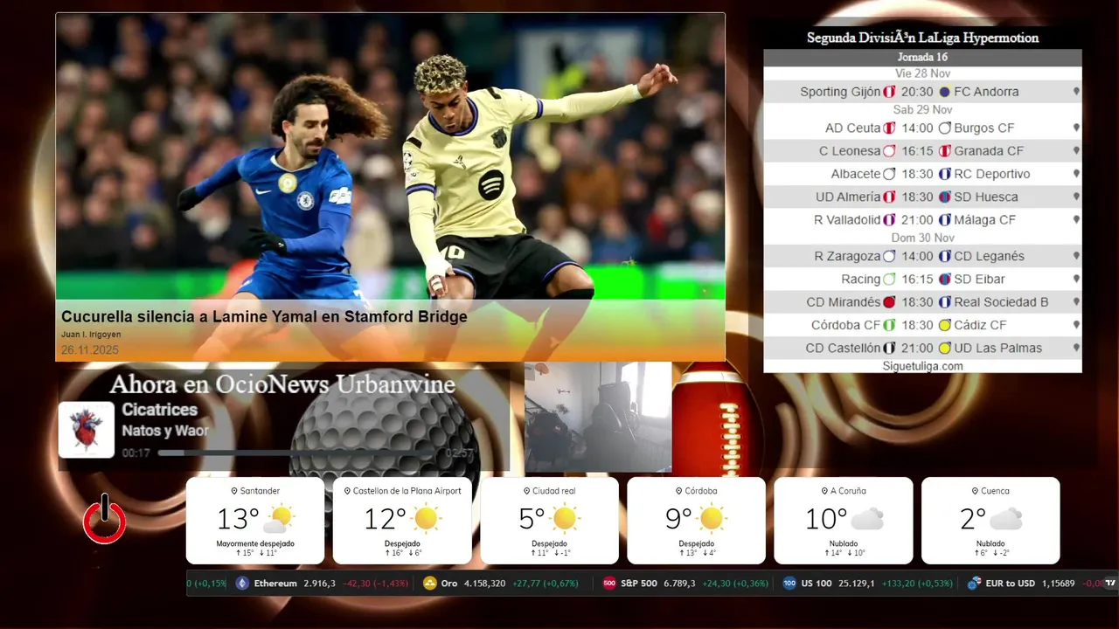Image resolution: width=1119 pixels, height=629 pixels.
Task: Click the EUR to USD flag icon
Action: pyautogui.click(x=974, y=584)
